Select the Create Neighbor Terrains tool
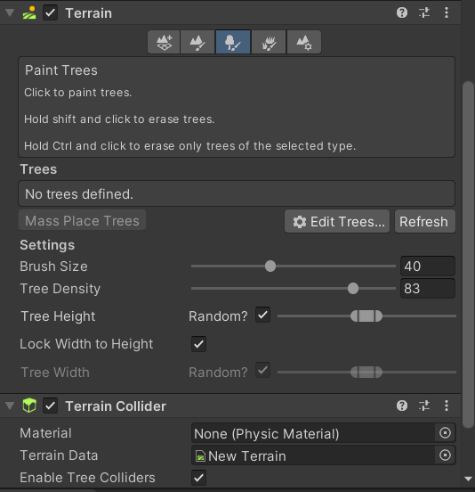Viewport: 475px width, 492px height. [164, 42]
